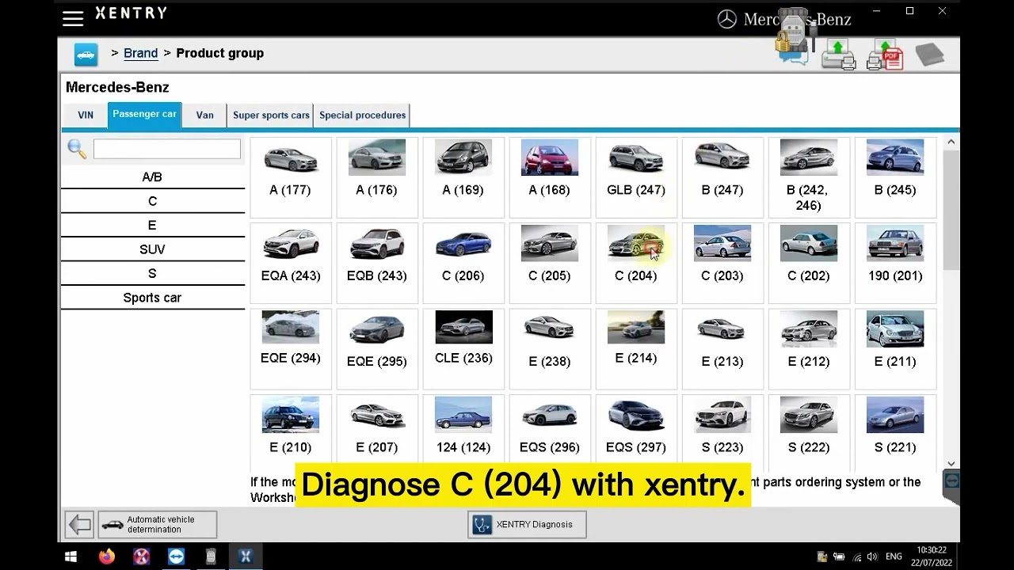Open the taskbar icon with pink cross

point(141,557)
